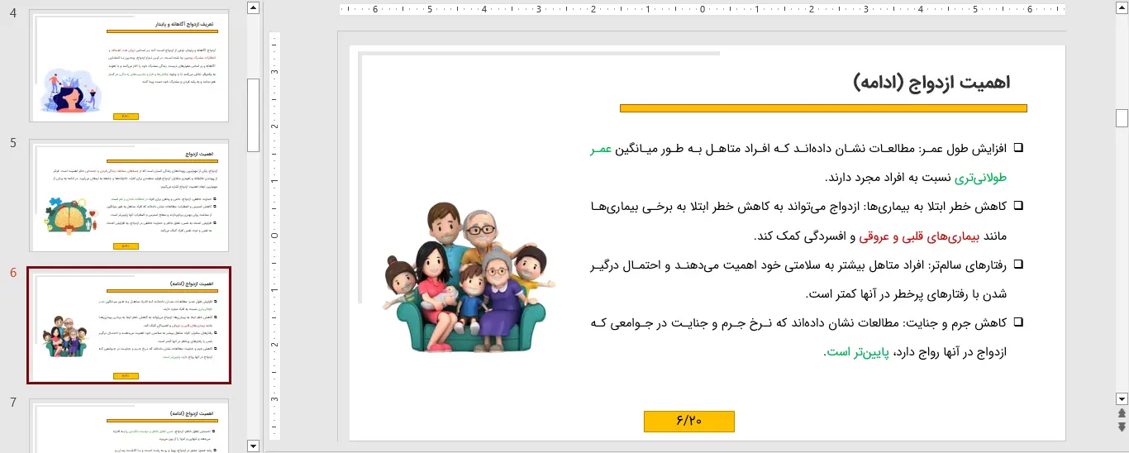Click the green word عمر in first bullet
The image size is (1129, 453).
point(601,149)
